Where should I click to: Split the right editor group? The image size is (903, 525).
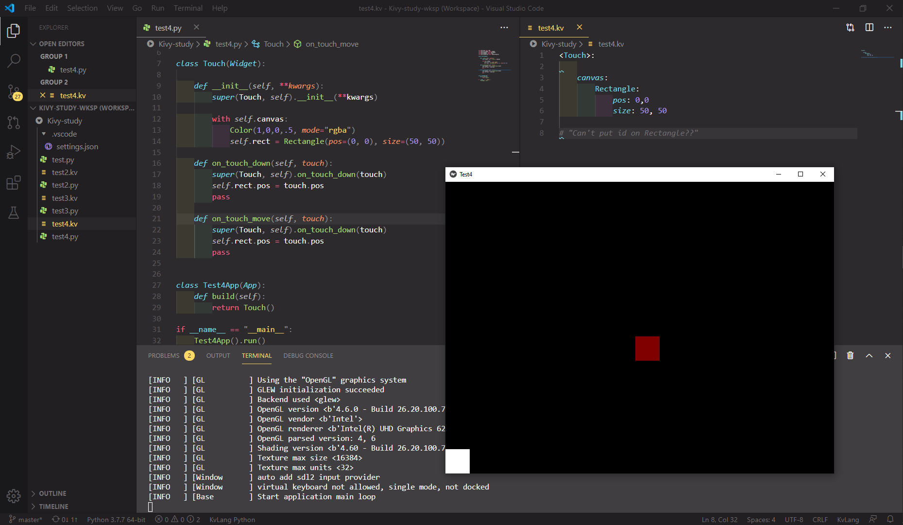[869, 28]
